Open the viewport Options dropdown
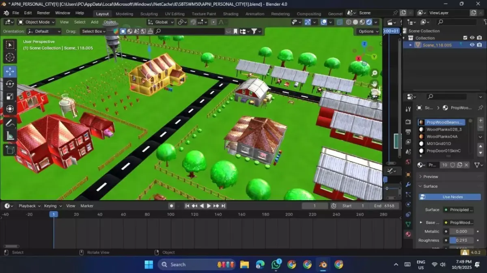This screenshot has width=487, height=273. (x=368, y=31)
